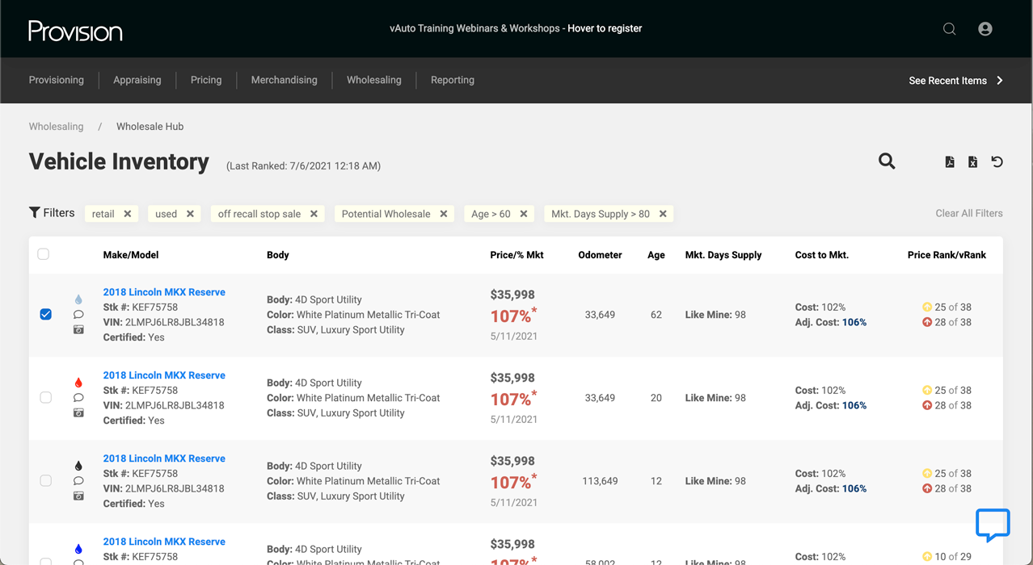Open the Pricing navigation menu
The width and height of the screenshot is (1033, 565).
(x=206, y=80)
